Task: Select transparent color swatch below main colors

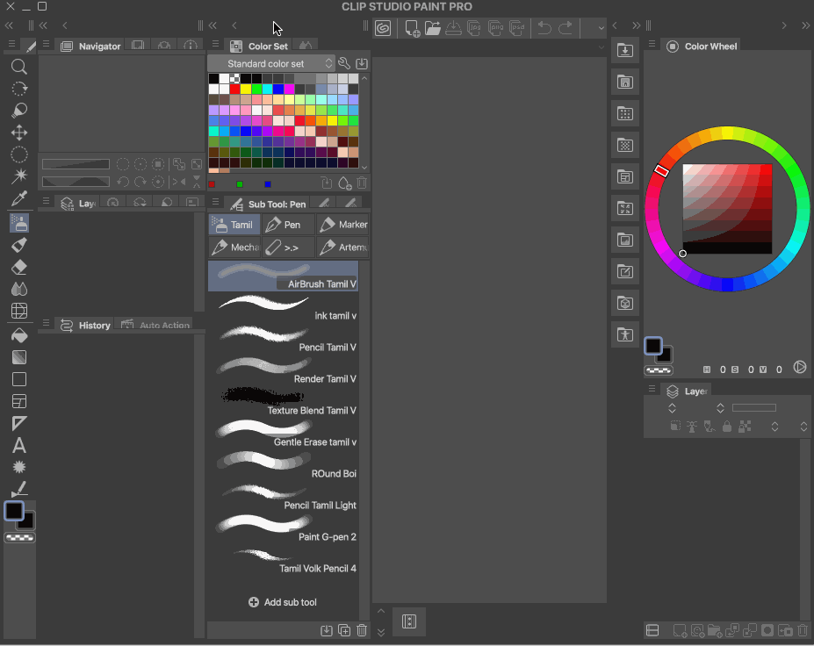Action: [18, 537]
